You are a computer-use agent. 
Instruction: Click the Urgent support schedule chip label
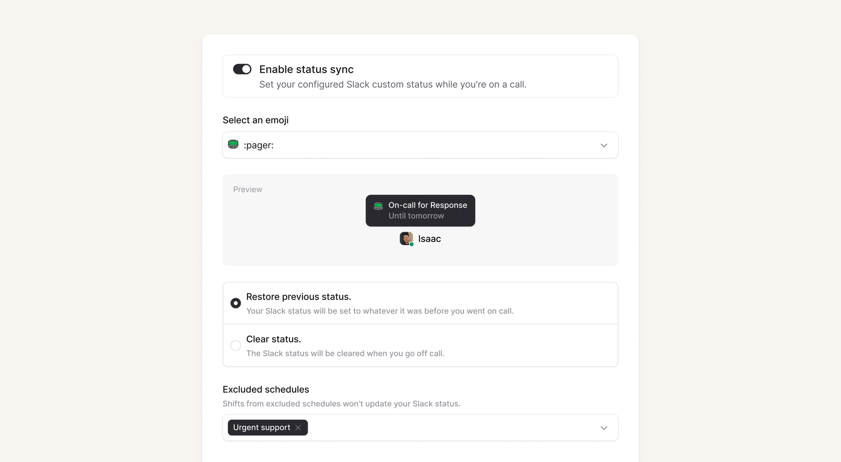tap(262, 428)
